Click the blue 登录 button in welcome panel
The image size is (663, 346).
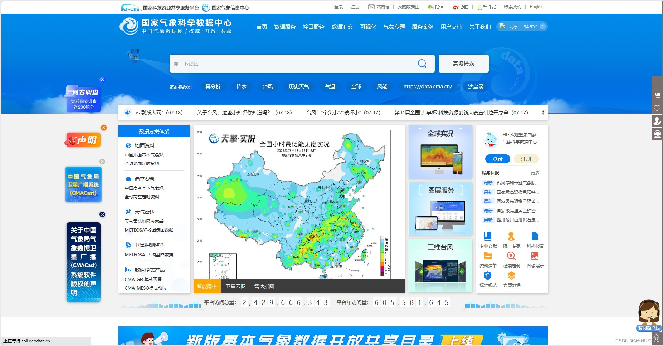click(x=497, y=159)
